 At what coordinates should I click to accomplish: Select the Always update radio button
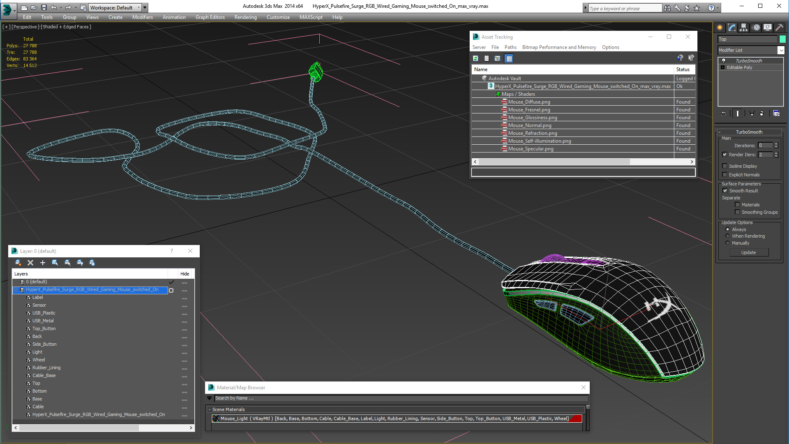pos(728,229)
